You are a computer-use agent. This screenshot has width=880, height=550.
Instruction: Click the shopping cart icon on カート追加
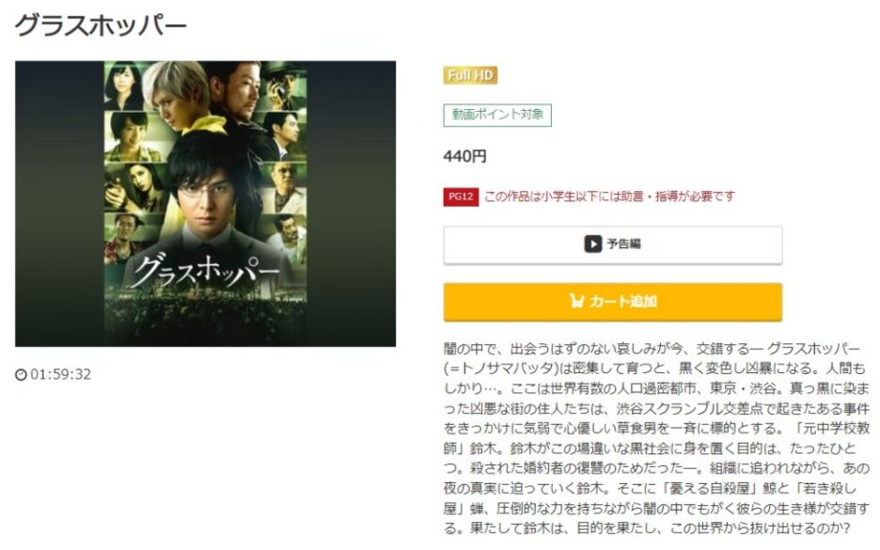[x=576, y=301]
